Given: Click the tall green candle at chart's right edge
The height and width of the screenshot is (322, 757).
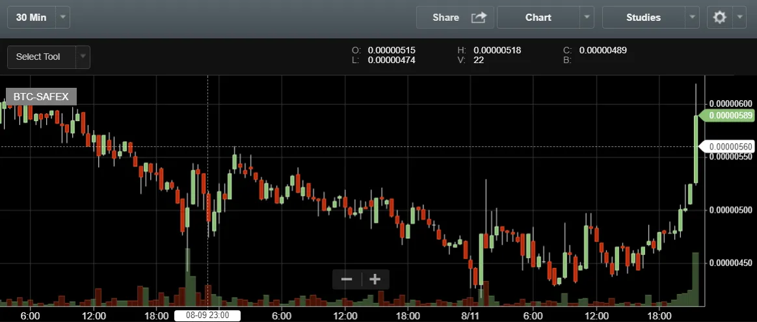Looking at the screenshot, I should [x=696, y=150].
